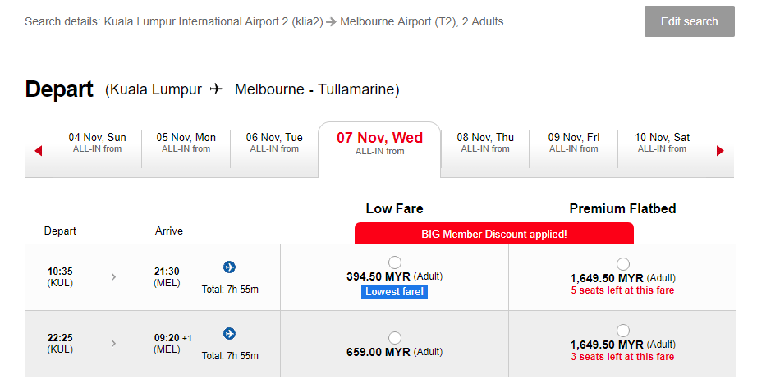
Task: Pick the 09 Nov, Fri date tab
Action: (x=574, y=143)
